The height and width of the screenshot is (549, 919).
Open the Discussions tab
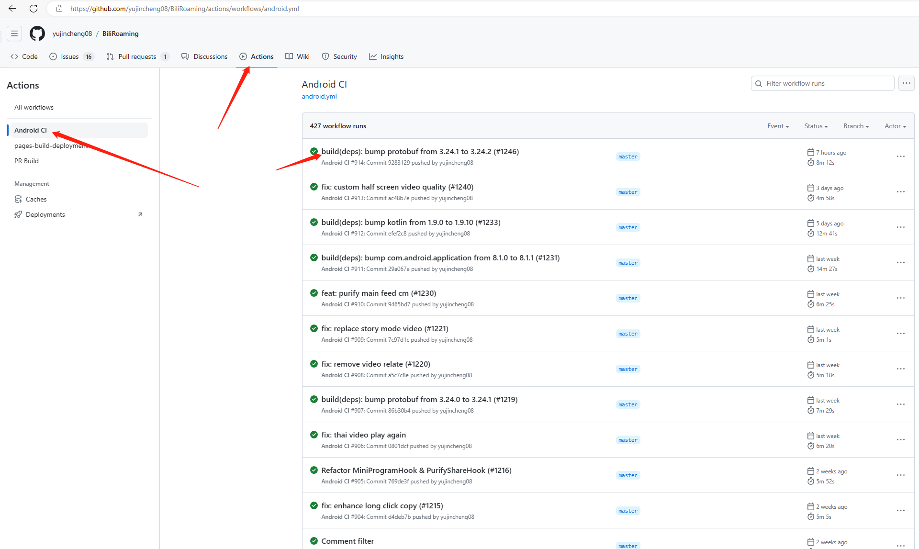point(210,56)
